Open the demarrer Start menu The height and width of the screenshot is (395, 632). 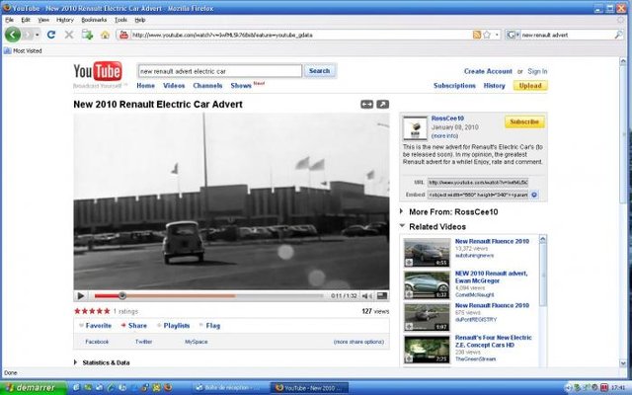click(34, 387)
